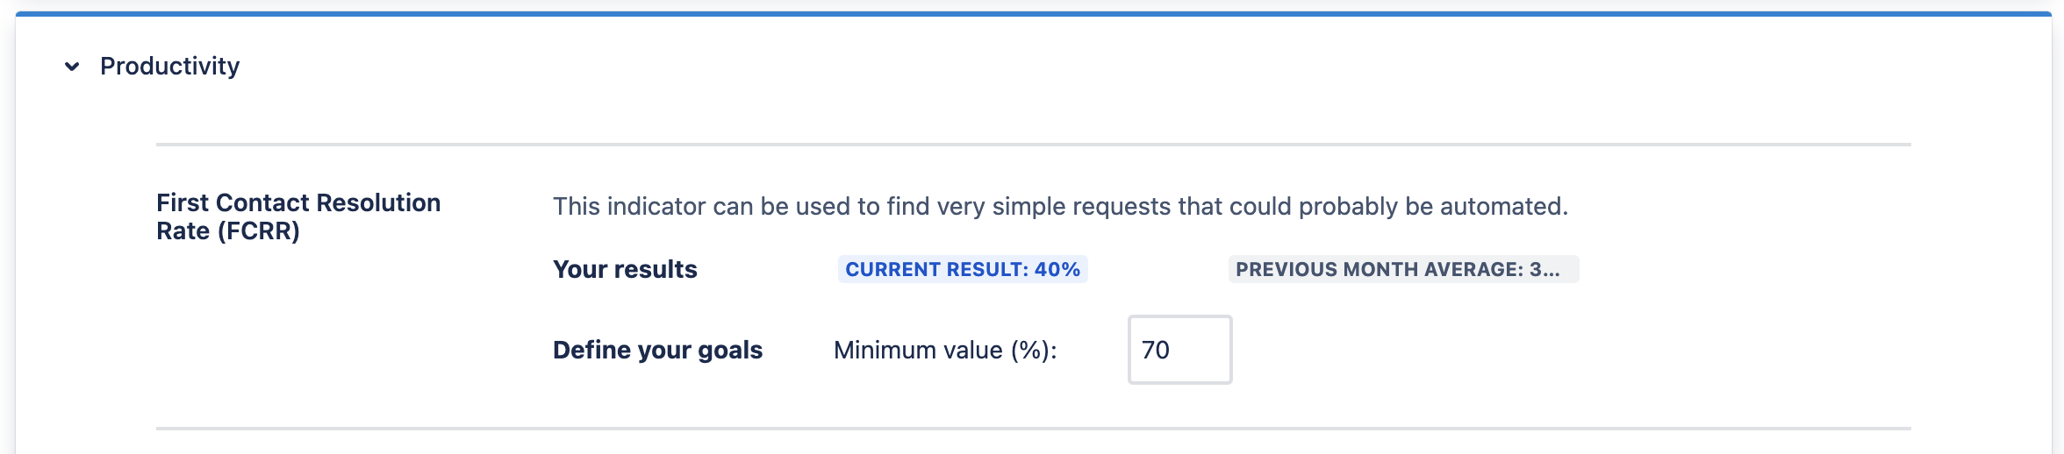Viewport: 2064px width, 454px height.
Task: Click the Your results label
Action: [625, 270]
